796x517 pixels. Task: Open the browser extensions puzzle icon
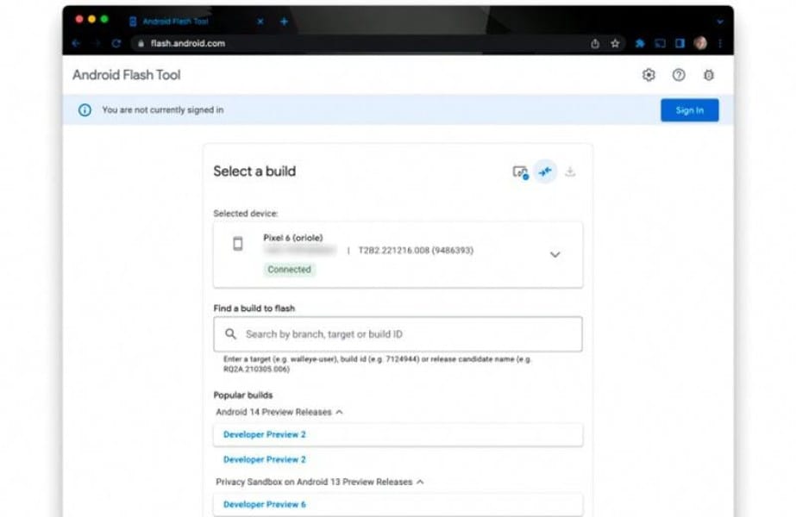coord(640,43)
